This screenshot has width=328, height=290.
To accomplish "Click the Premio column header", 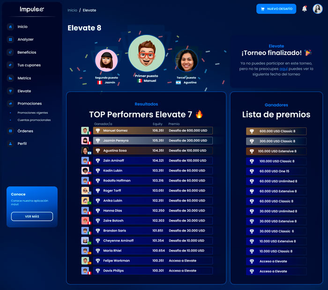I will tap(174, 124).
